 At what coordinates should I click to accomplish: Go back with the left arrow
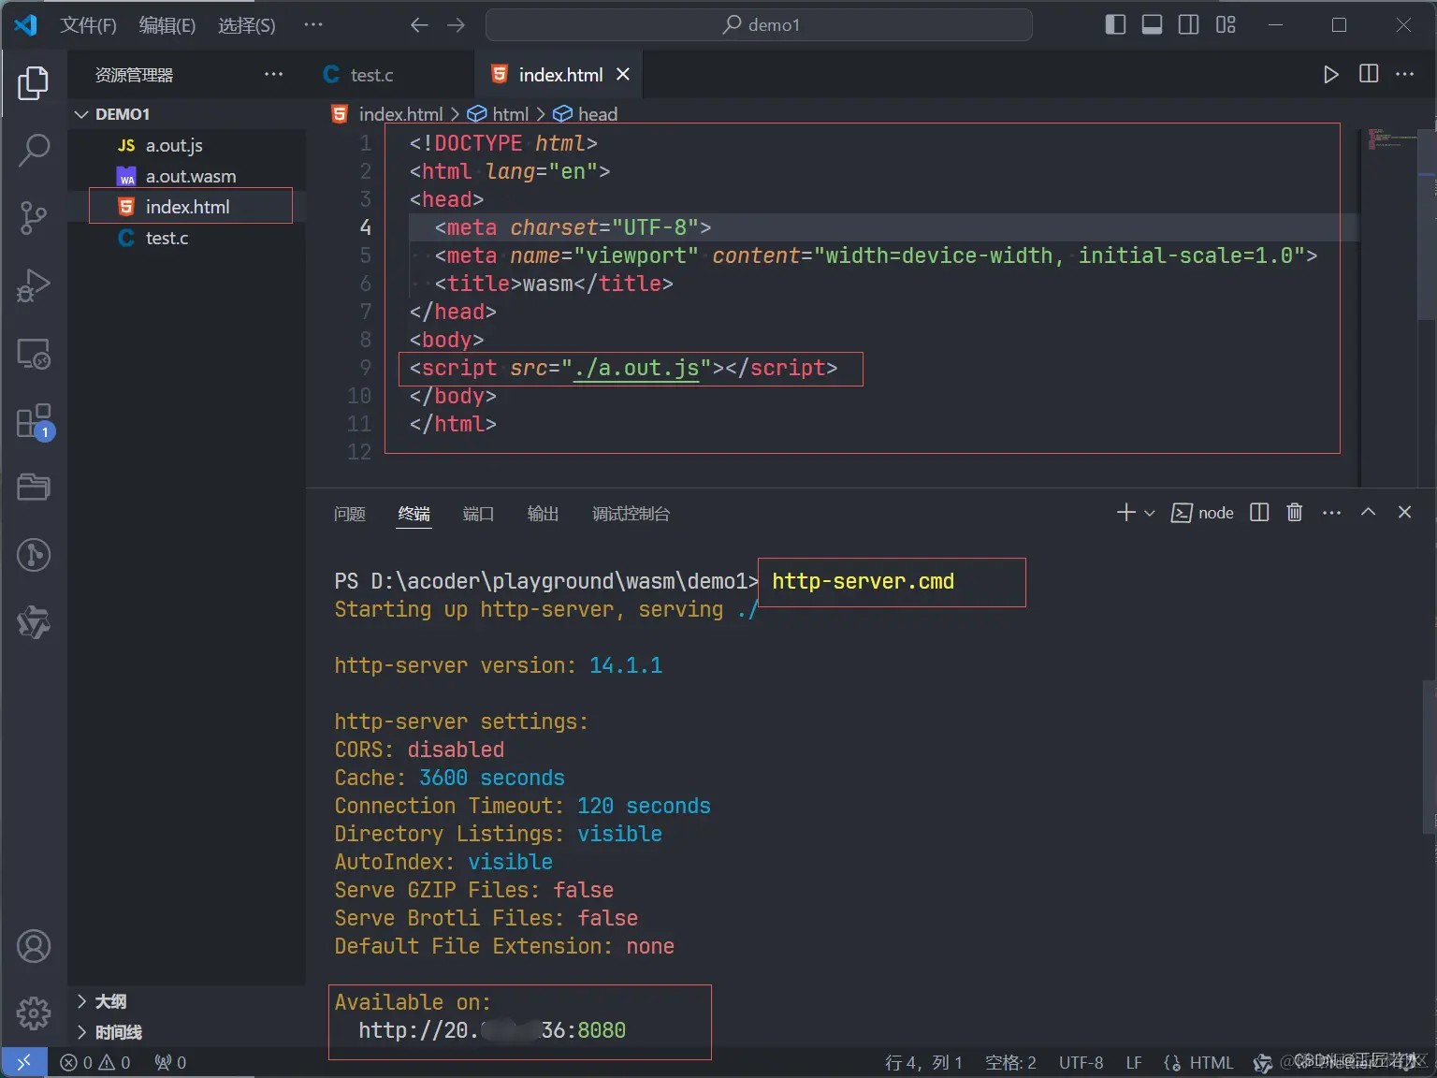(419, 25)
